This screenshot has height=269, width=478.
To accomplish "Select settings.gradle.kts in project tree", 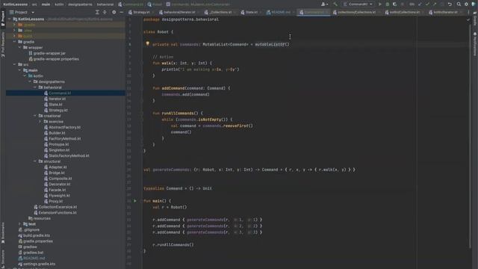I will pyautogui.click(x=39, y=264).
